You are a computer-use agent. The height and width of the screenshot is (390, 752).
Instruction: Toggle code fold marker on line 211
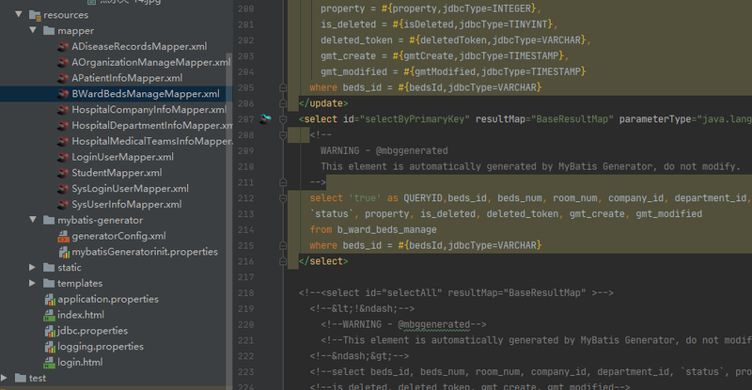pyautogui.click(x=283, y=182)
